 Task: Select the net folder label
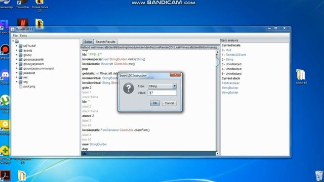[25, 77]
